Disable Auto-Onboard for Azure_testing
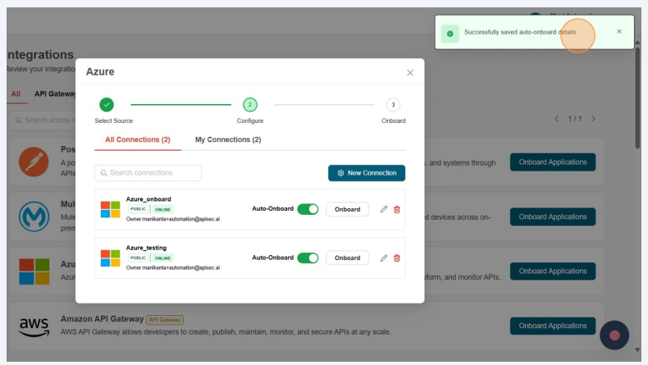Screen dimensions: 648x365 [308, 258]
